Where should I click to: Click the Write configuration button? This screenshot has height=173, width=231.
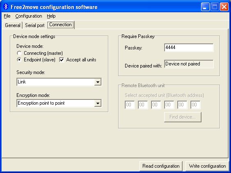point(207,166)
